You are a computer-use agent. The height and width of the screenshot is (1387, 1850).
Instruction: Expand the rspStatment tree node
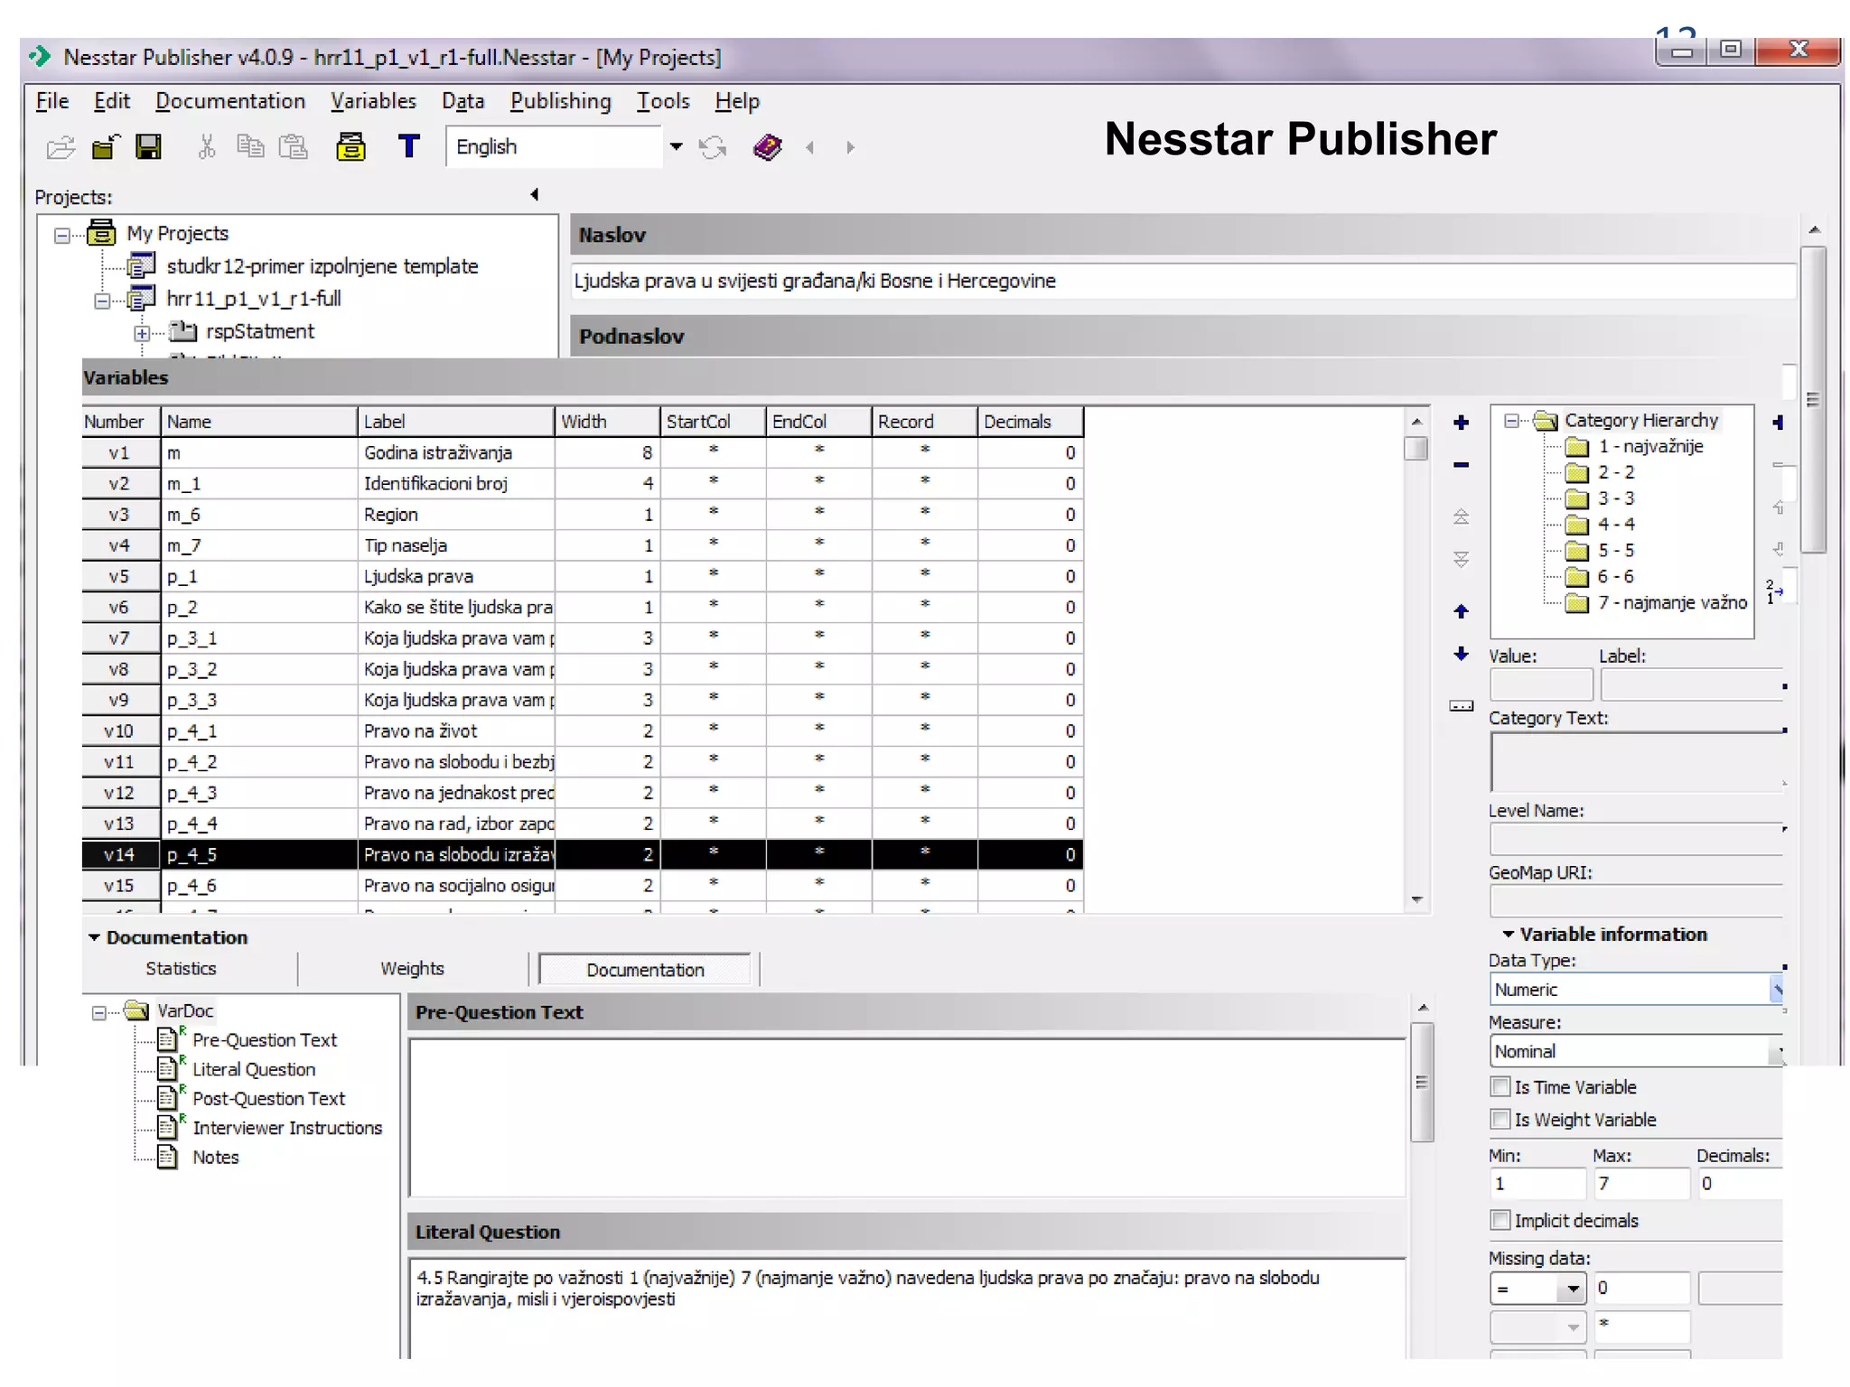pyautogui.click(x=142, y=333)
